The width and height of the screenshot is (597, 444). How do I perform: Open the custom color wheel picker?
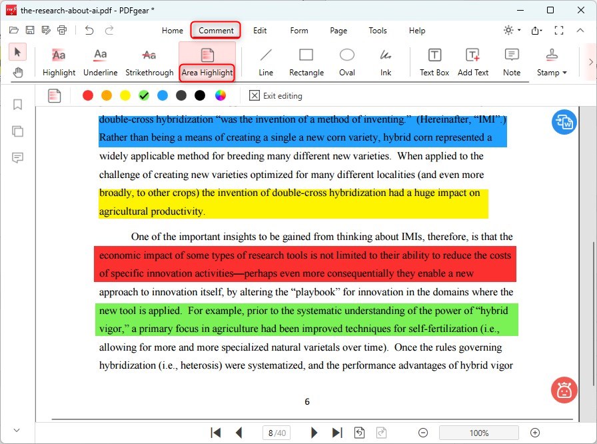(x=221, y=95)
